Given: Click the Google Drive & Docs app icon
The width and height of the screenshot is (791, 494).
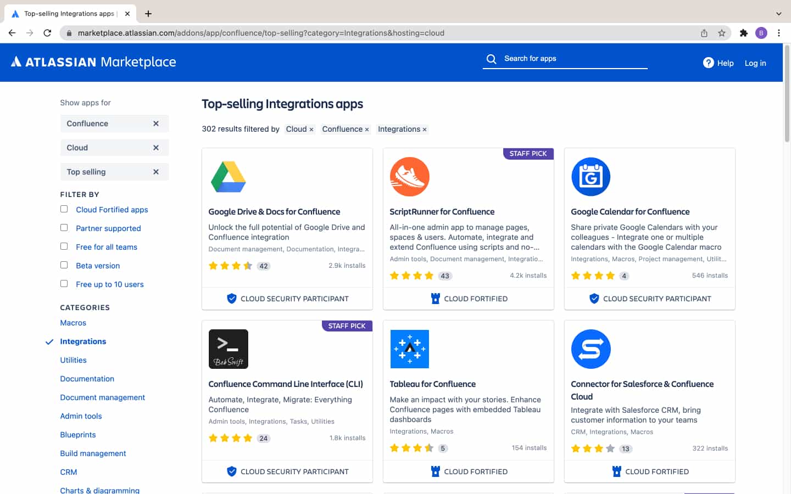Looking at the screenshot, I should [228, 176].
